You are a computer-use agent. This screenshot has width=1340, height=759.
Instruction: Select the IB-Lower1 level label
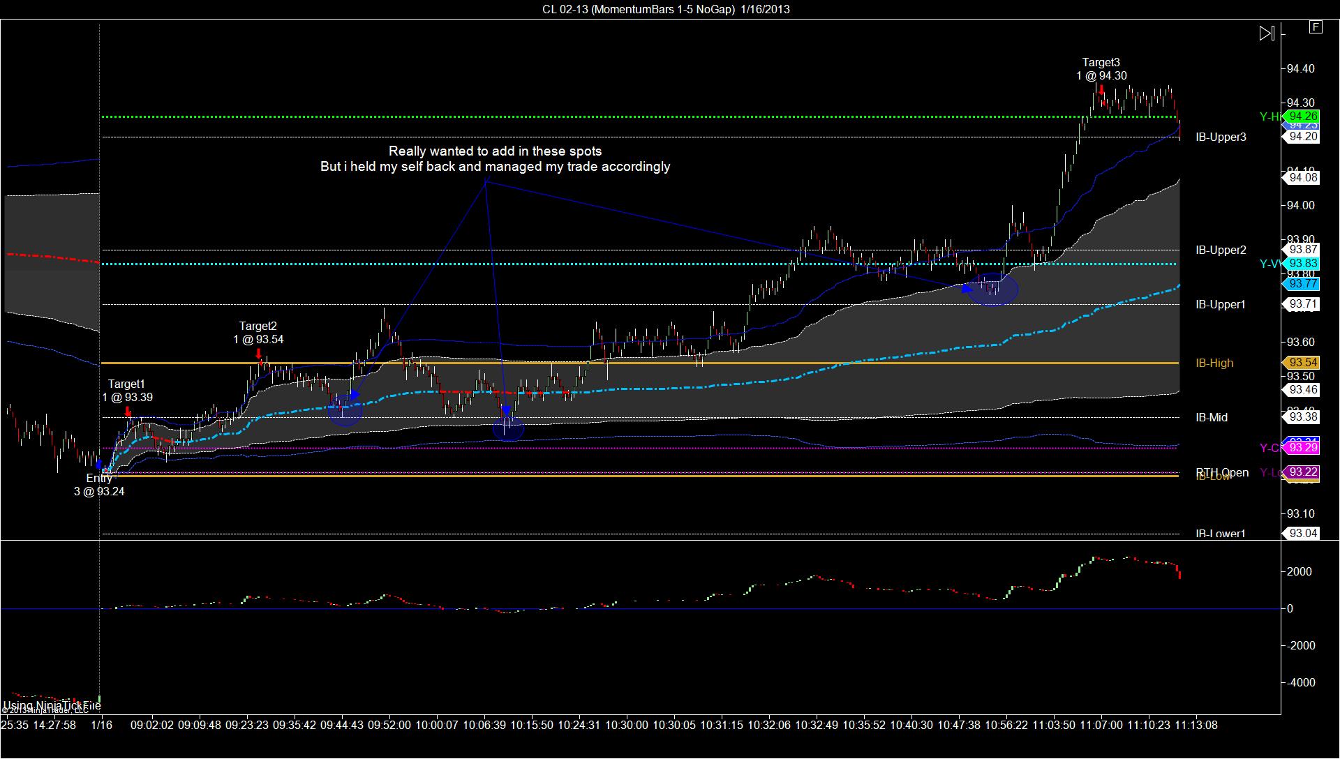1221,534
